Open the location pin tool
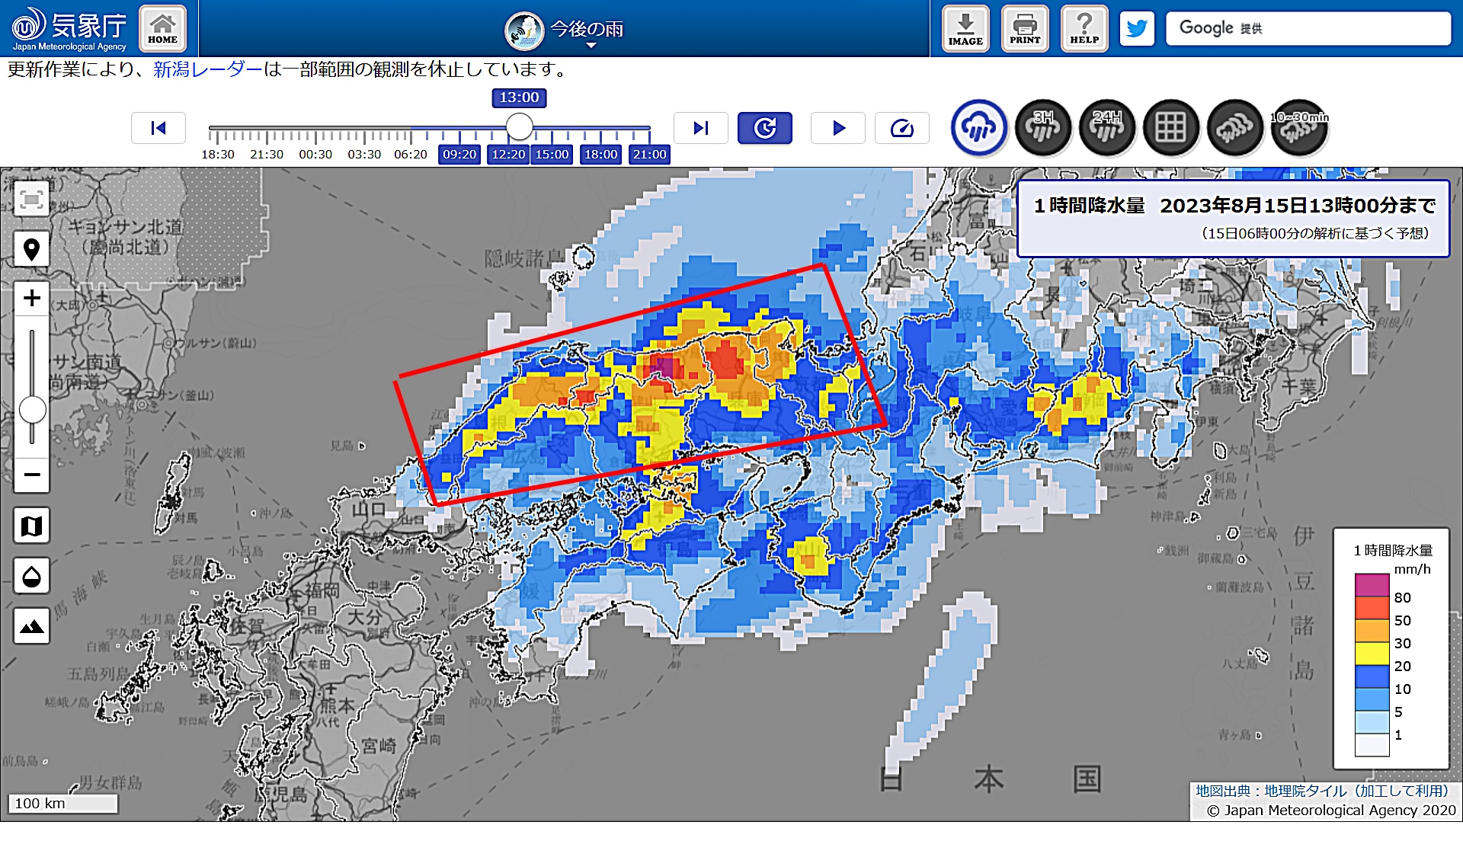The image size is (1463, 857). point(31,249)
